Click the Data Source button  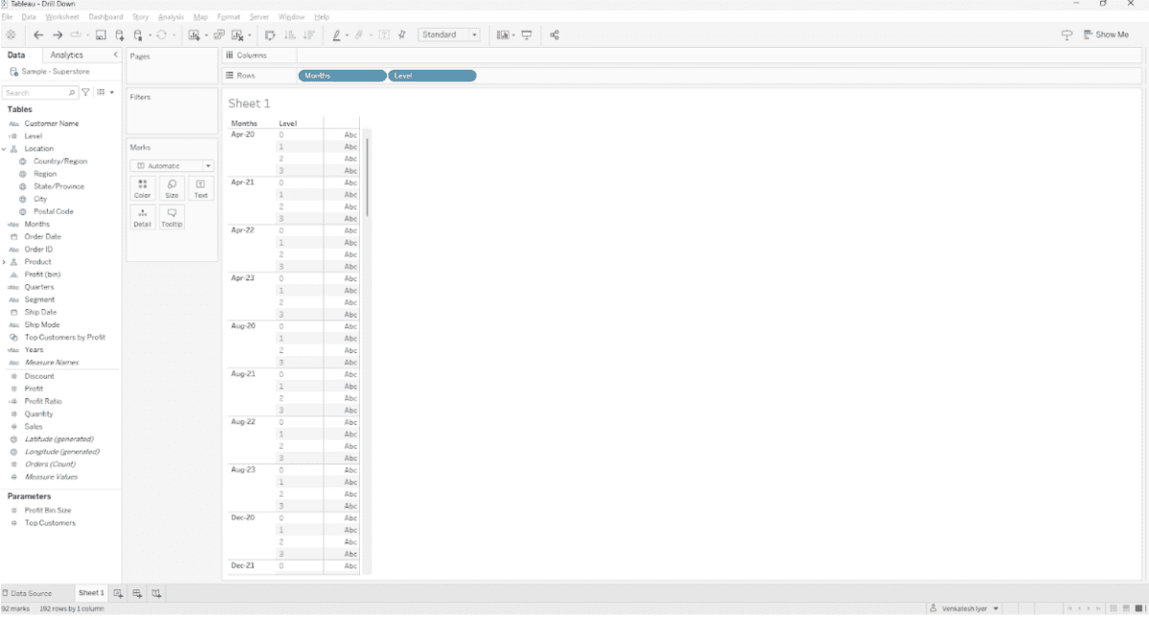click(28, 593)
